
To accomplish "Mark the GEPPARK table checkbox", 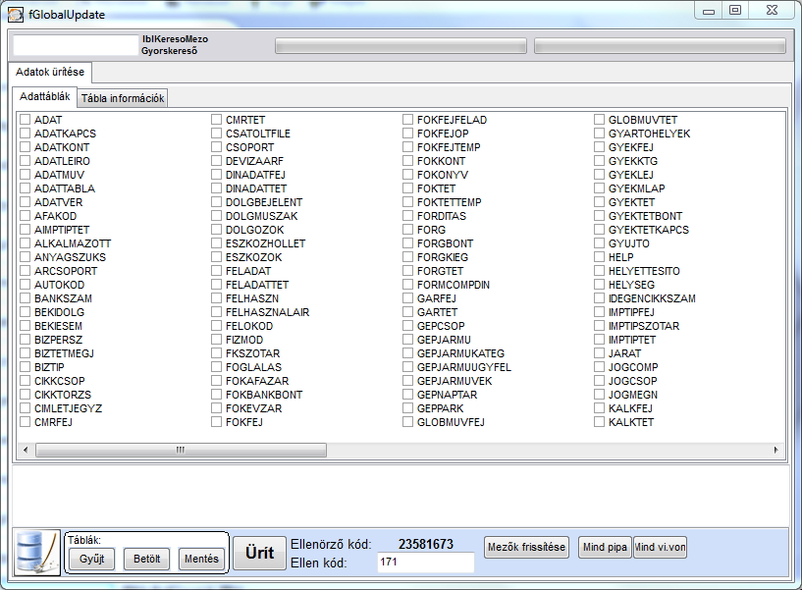I will click(x=407, y=408).
